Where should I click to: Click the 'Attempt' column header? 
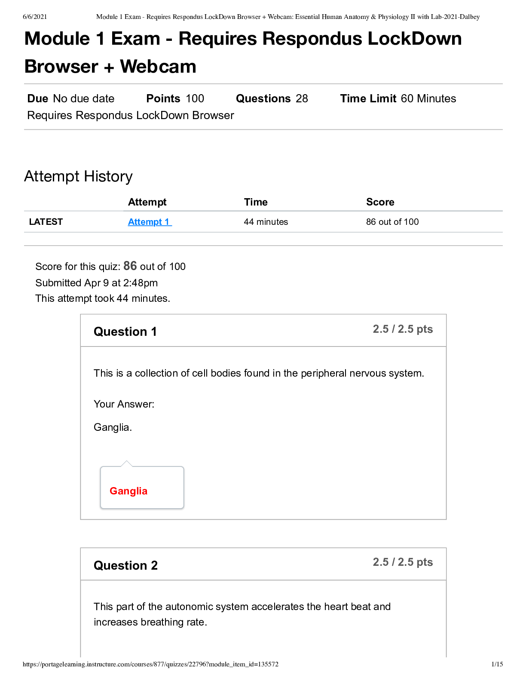click(x=147, y=202)
